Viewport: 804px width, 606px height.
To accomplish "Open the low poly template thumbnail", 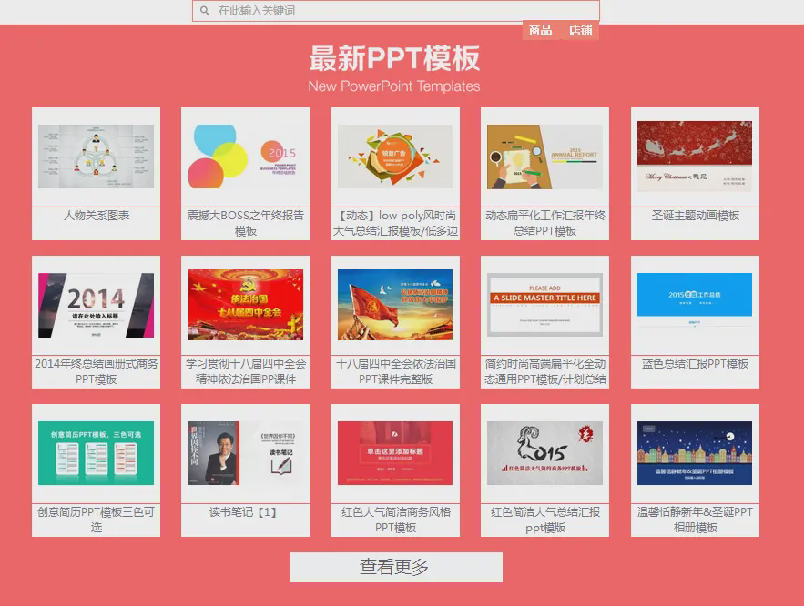I will (395, 157).
